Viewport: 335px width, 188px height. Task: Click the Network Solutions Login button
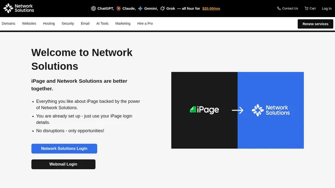[x=64, y=148]
